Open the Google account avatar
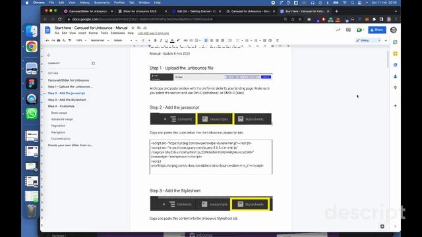Screen dimensions: 422x237 click(x=394, y=30)
